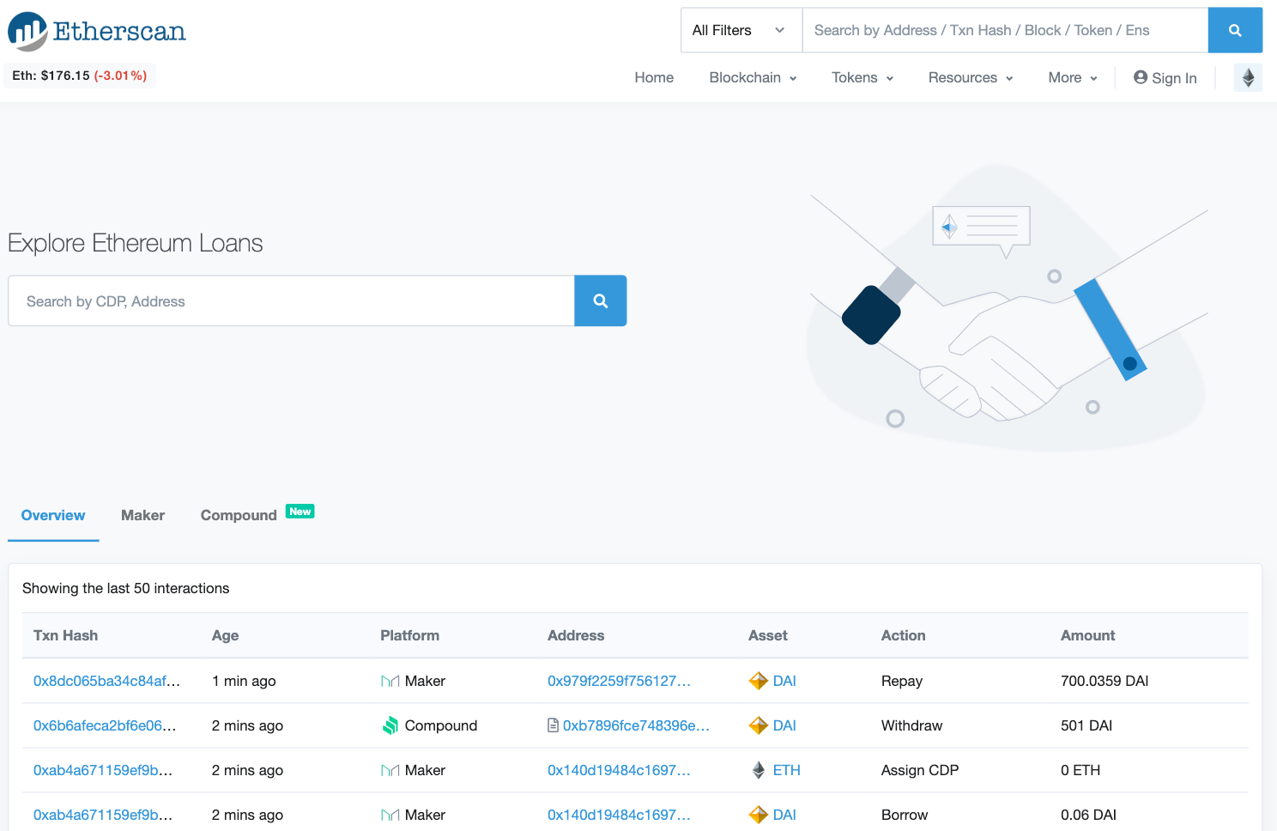Click the Maker icon in Borrow row

pyautogui.click(x=390, y=815)
